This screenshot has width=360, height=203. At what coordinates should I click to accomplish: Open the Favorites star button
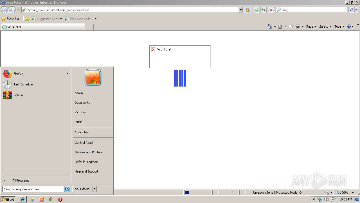click(11, 19)
